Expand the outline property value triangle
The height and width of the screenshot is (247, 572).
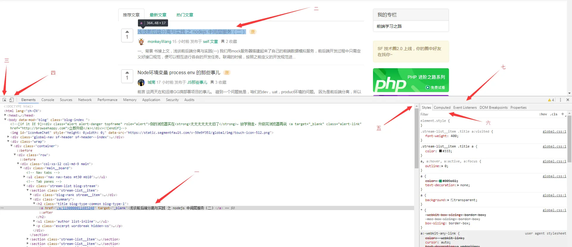point(442,166)
